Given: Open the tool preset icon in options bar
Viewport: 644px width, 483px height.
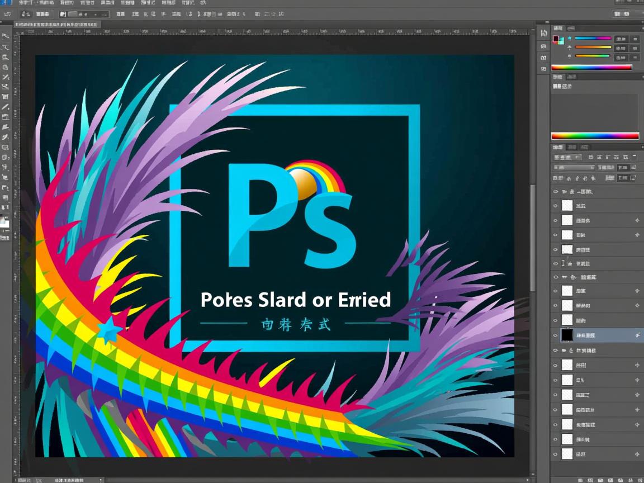Looking at the screenshot, I should click(26, 13).
